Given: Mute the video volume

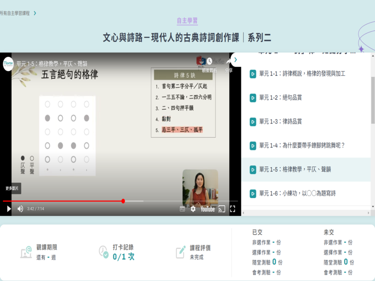Looking at the screenshot, I should pos(20,209).
